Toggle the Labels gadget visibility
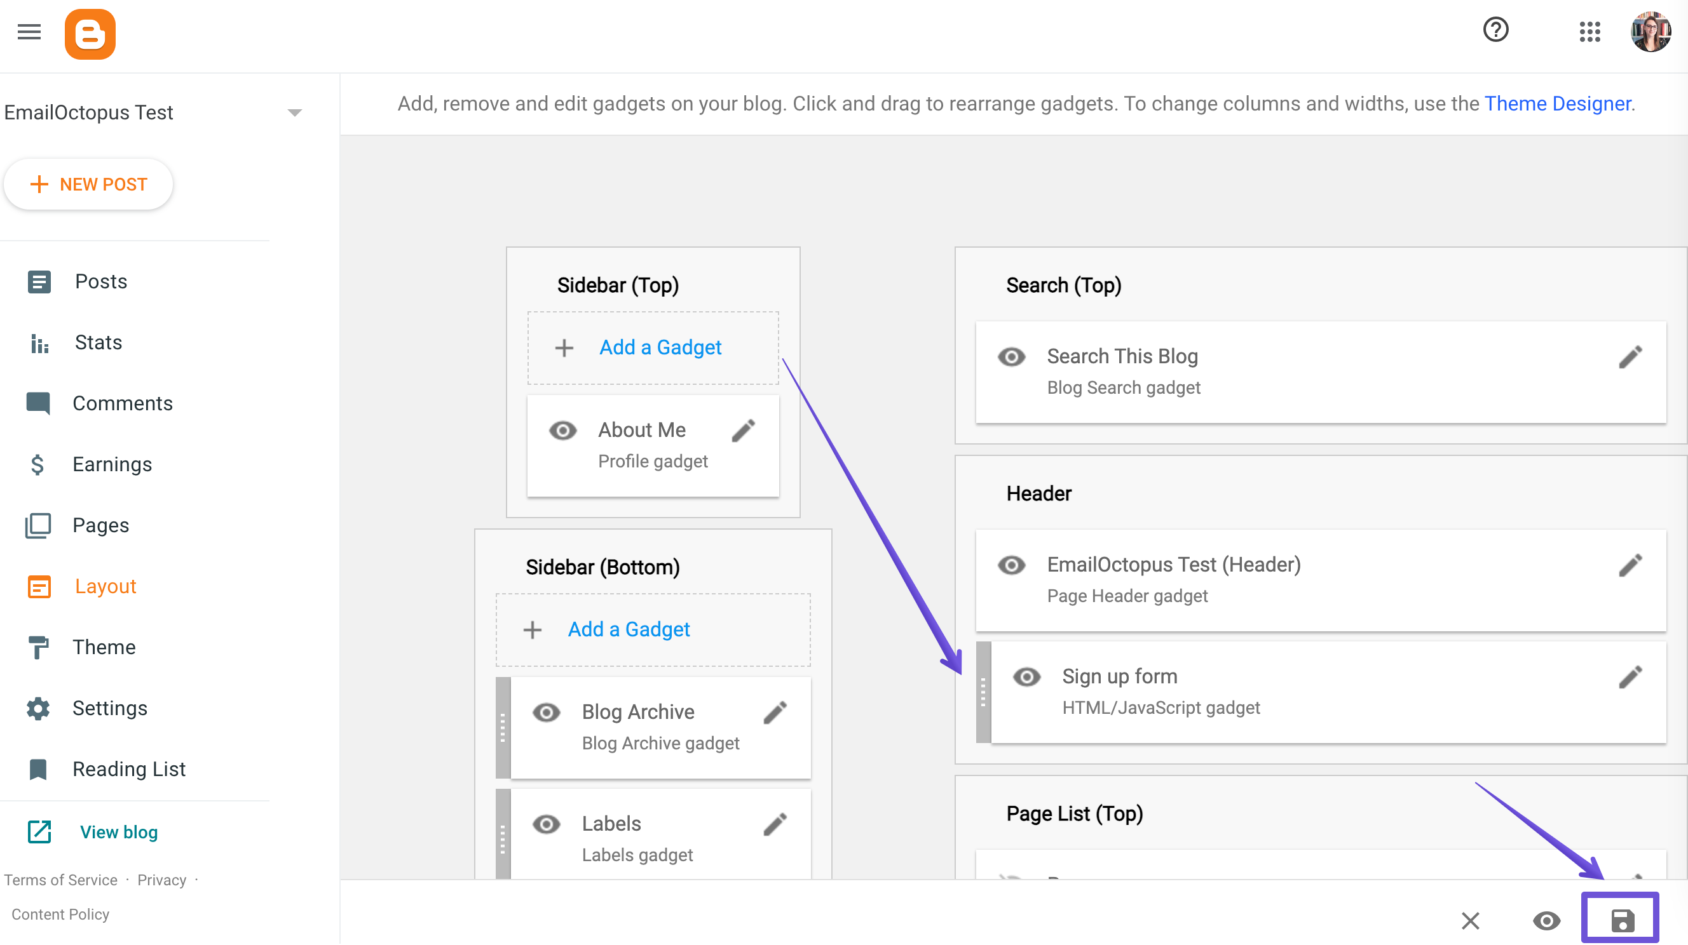 click(546, 824)
